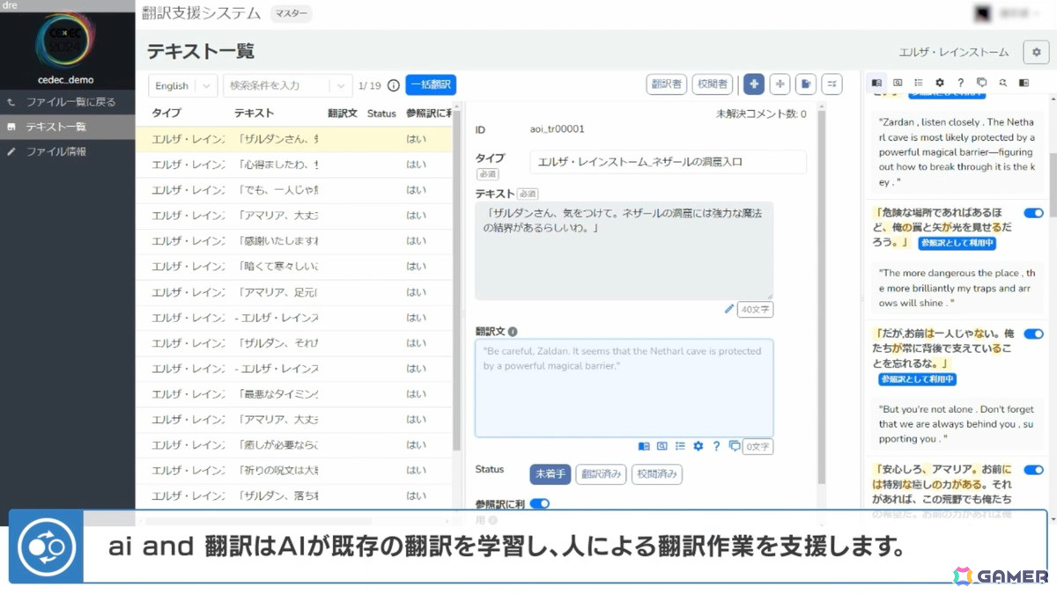The image size is (1057, 594).
Task: Click the info icon next to 翻訳文
Action: pos(513,332)
